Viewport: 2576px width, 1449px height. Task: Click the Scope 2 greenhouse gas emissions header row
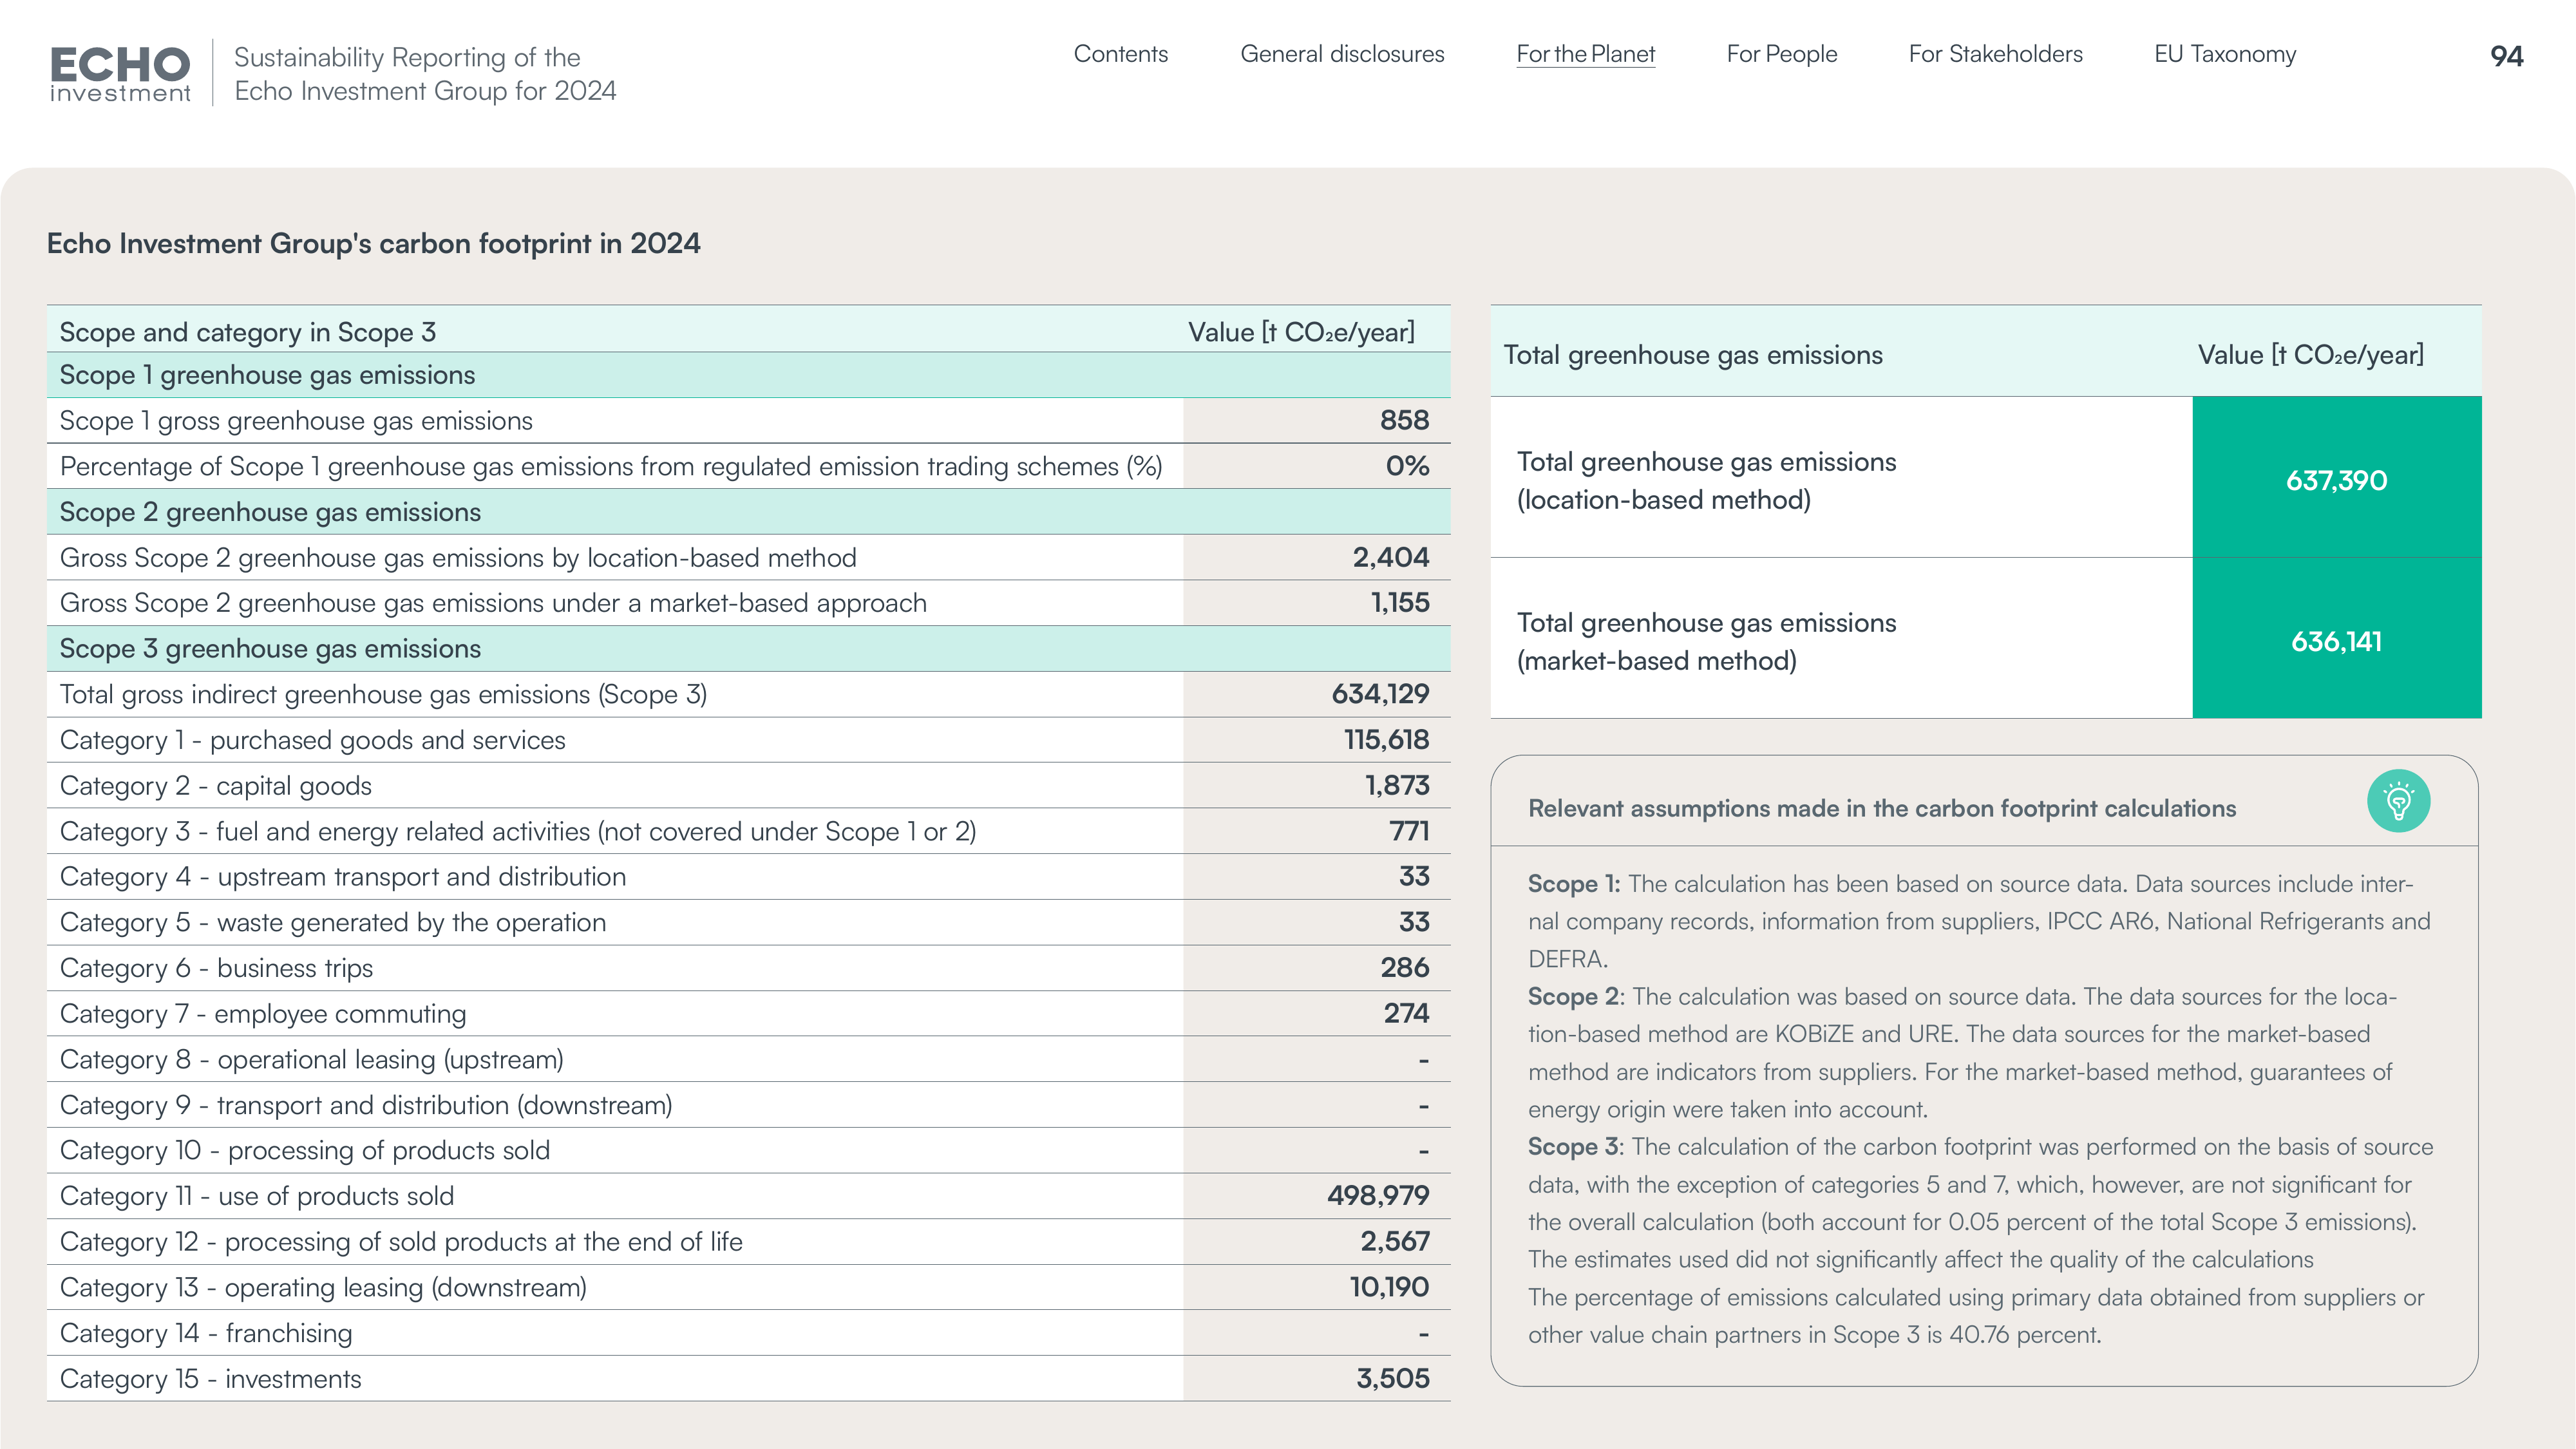click(x=748, y=512)
